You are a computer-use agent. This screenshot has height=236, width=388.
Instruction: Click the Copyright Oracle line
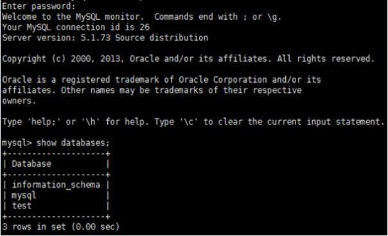(188, 59)
